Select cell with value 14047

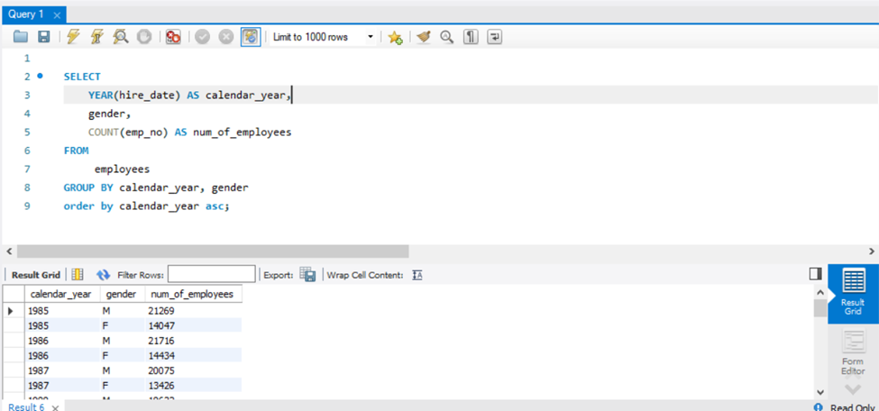pyautogui.click(x=193, y=325)
